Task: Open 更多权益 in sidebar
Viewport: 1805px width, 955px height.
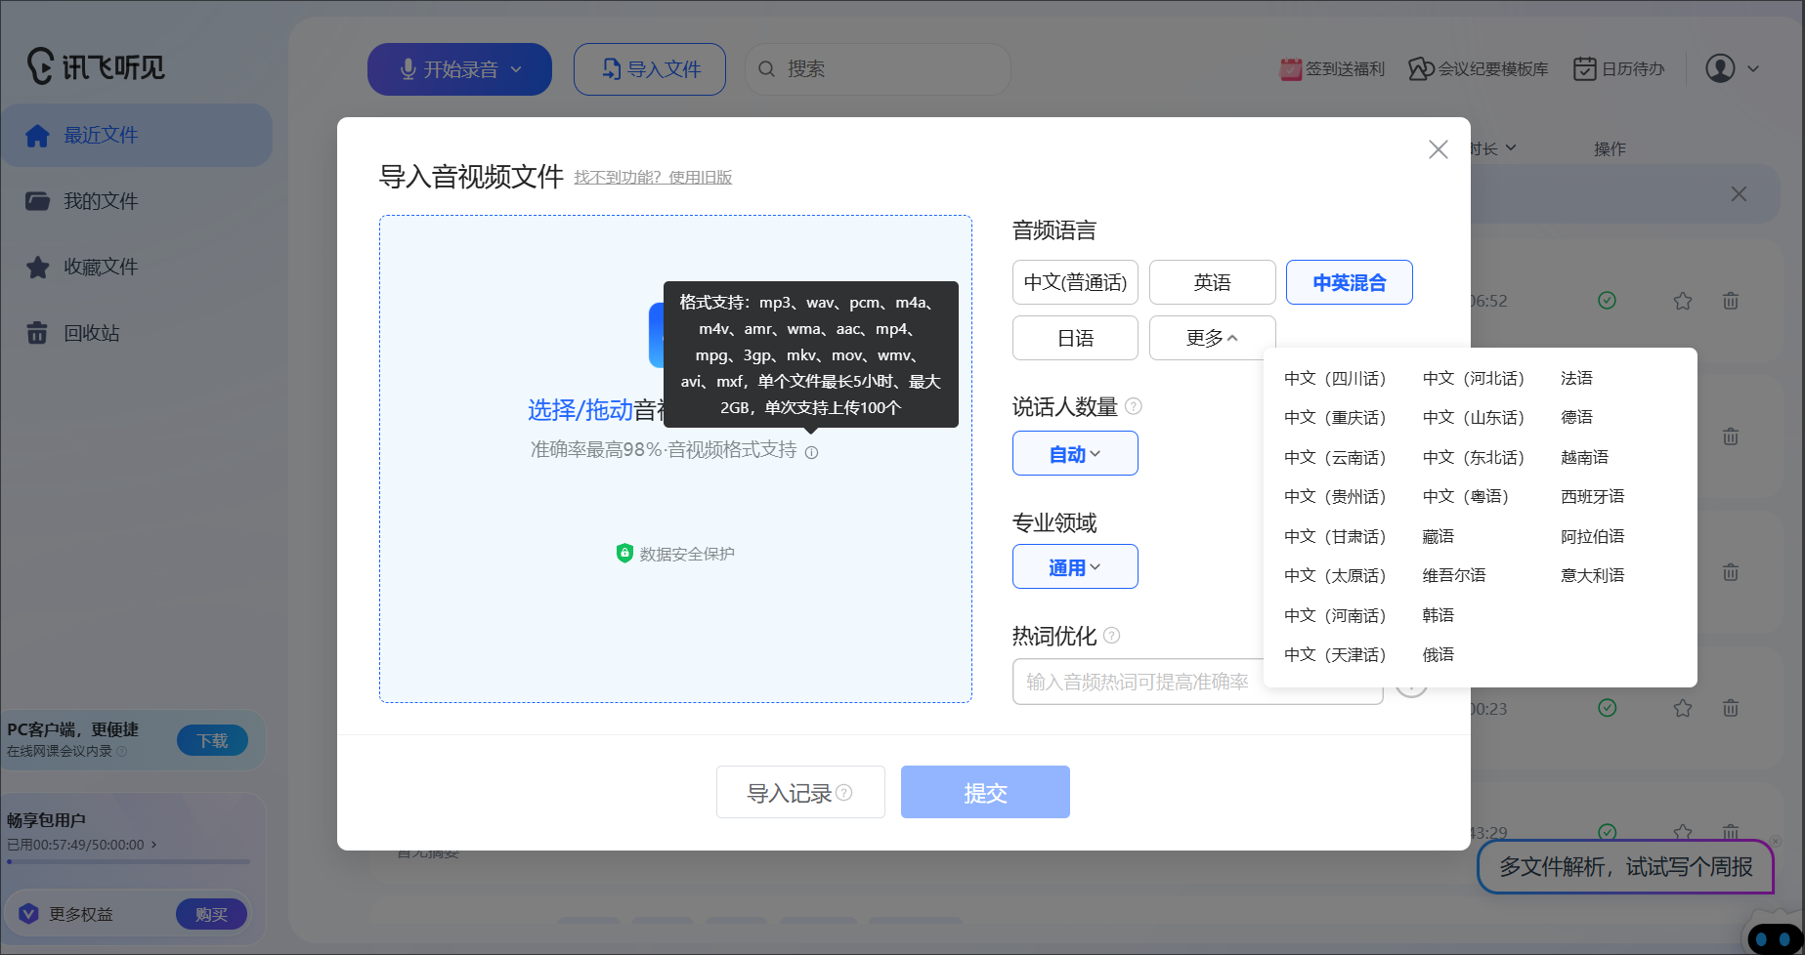Action: (x=81, y=914)
